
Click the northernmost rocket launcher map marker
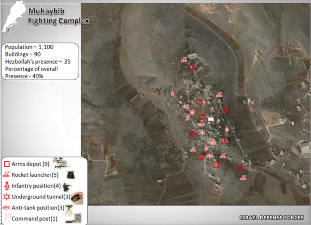[x=184, y=60]
